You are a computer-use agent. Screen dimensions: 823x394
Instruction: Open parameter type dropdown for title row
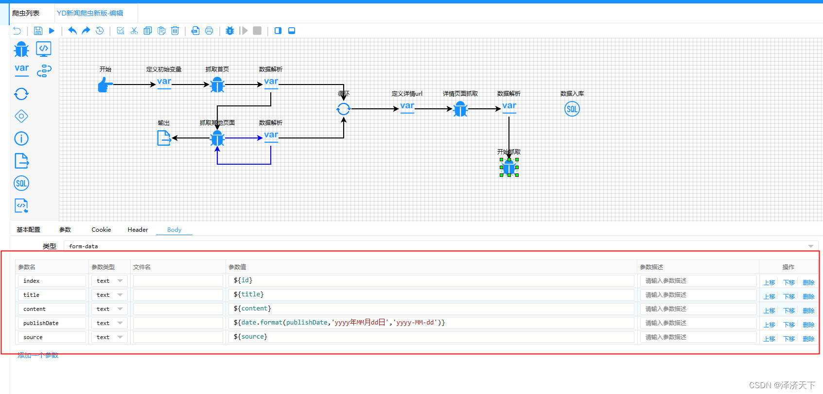tap(109, 295)
